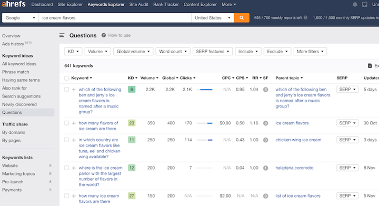379x206 pixels.
Task: Click clicks bar for the 114 clicks row
Action: pos(204,140)
